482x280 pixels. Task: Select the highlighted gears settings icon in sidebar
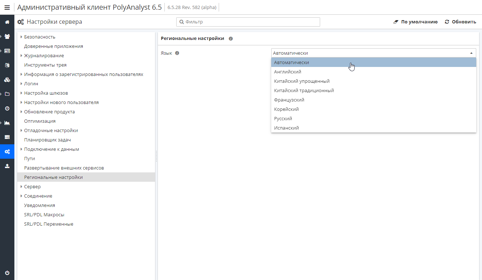tap(7, 152)
